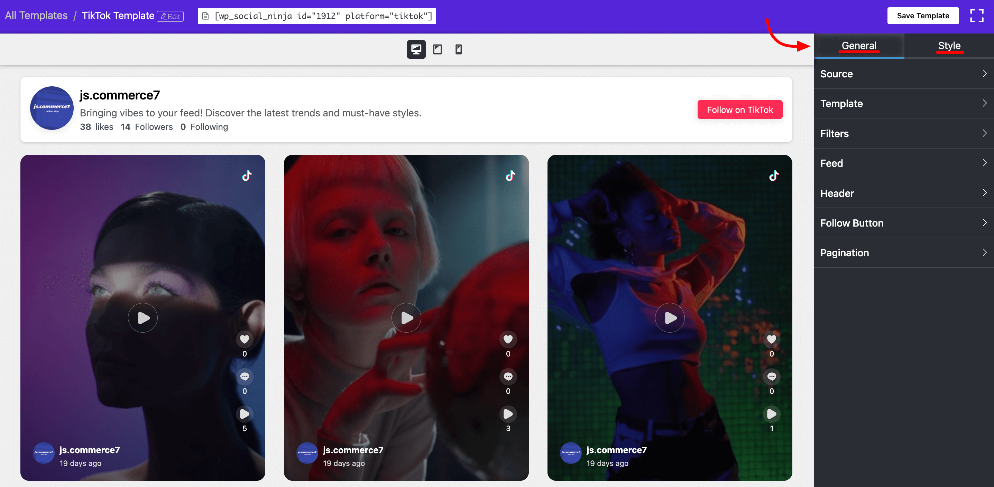Viewport: 994px width, 487px height.
Task: Click views play icon showing 5
Action: 245,414
